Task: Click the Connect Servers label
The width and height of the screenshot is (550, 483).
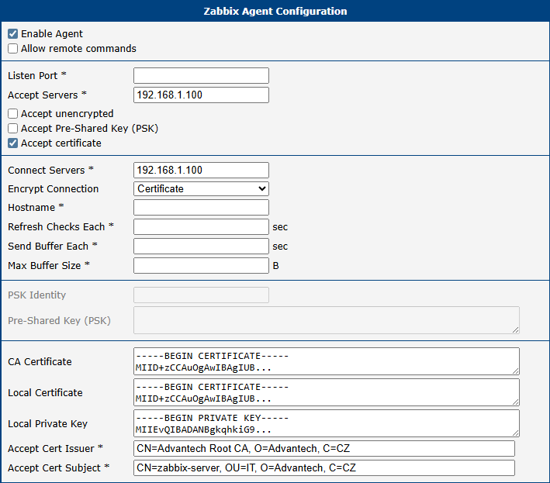Action: [51, 170]
